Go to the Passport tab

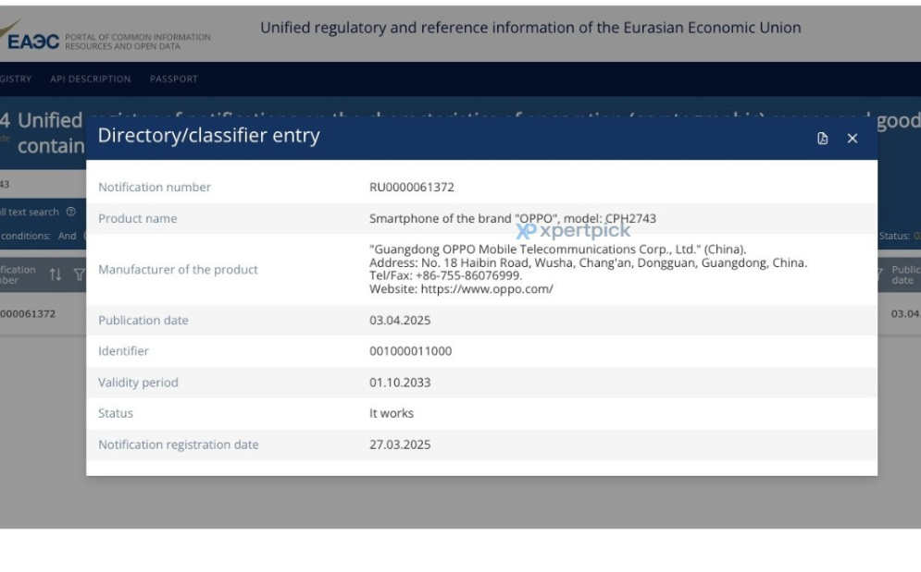tap(173, 79)
